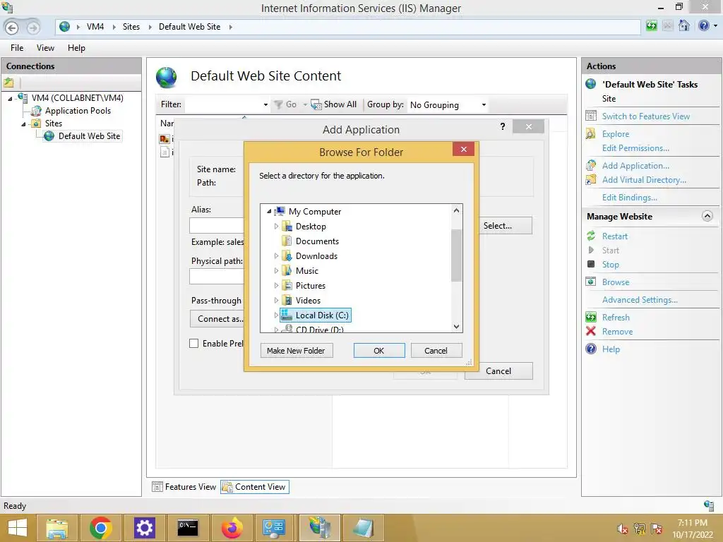Open Firefox from taskbar
Image resolution: width=723 pixels, height=542 pixels.
tap(232, 528)
